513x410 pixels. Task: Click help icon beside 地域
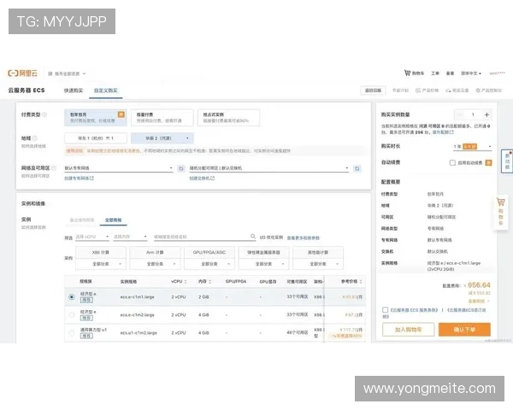coord(35,138)
